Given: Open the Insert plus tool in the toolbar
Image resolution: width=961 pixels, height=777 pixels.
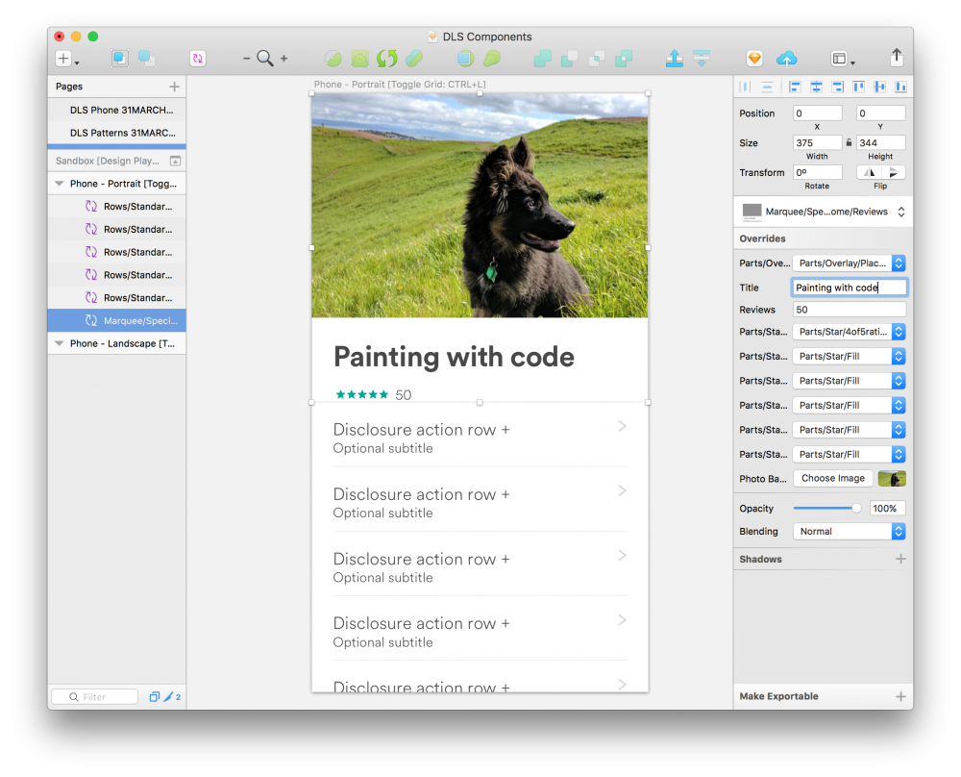Looking at the screenshot, I should tap(63, 59).
